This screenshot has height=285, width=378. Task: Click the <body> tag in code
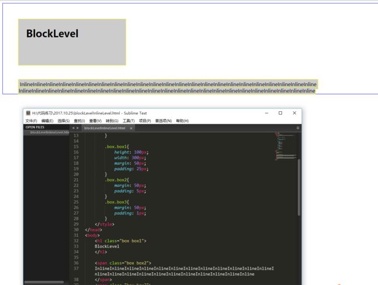coord(92,235)
